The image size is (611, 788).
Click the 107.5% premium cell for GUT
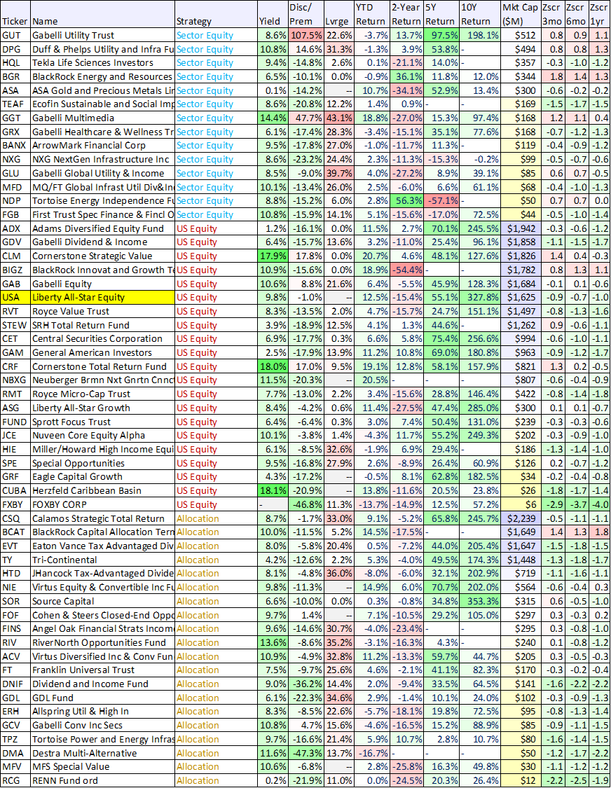[x=305, y=35]
